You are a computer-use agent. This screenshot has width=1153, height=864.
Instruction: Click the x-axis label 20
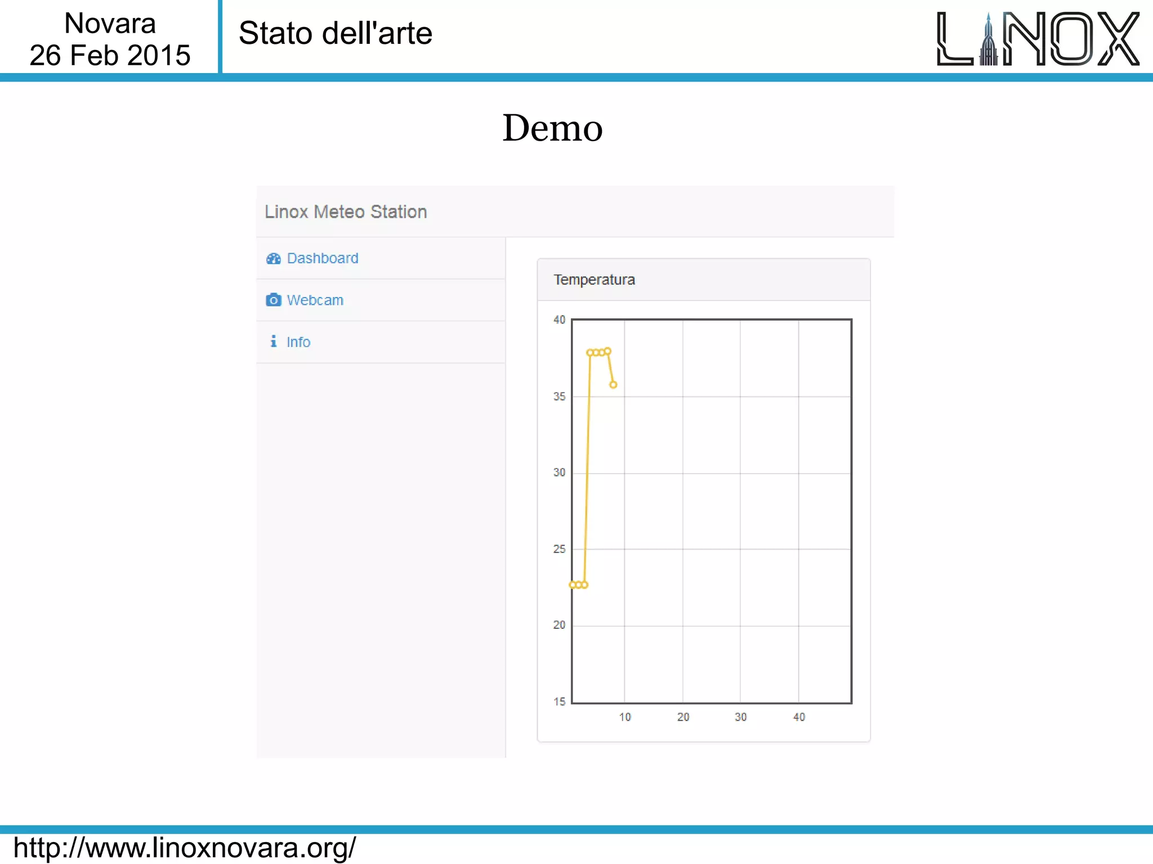(683, 717)
